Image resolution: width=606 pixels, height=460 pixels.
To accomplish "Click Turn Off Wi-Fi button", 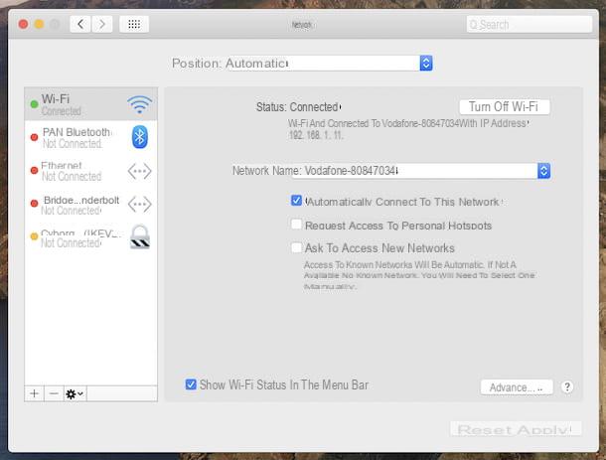I will pyautogui.click(x=505, y=106).
